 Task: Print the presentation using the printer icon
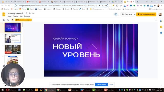[4, 20]
